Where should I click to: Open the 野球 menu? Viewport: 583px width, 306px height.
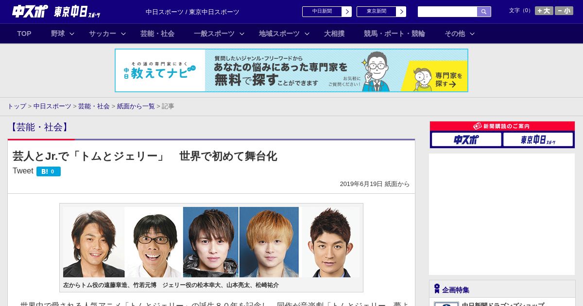[x=58, y=34]
